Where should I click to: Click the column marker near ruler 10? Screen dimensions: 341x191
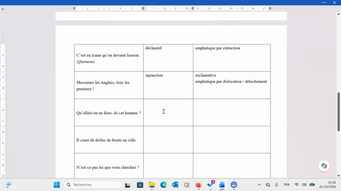click(192, 8)
